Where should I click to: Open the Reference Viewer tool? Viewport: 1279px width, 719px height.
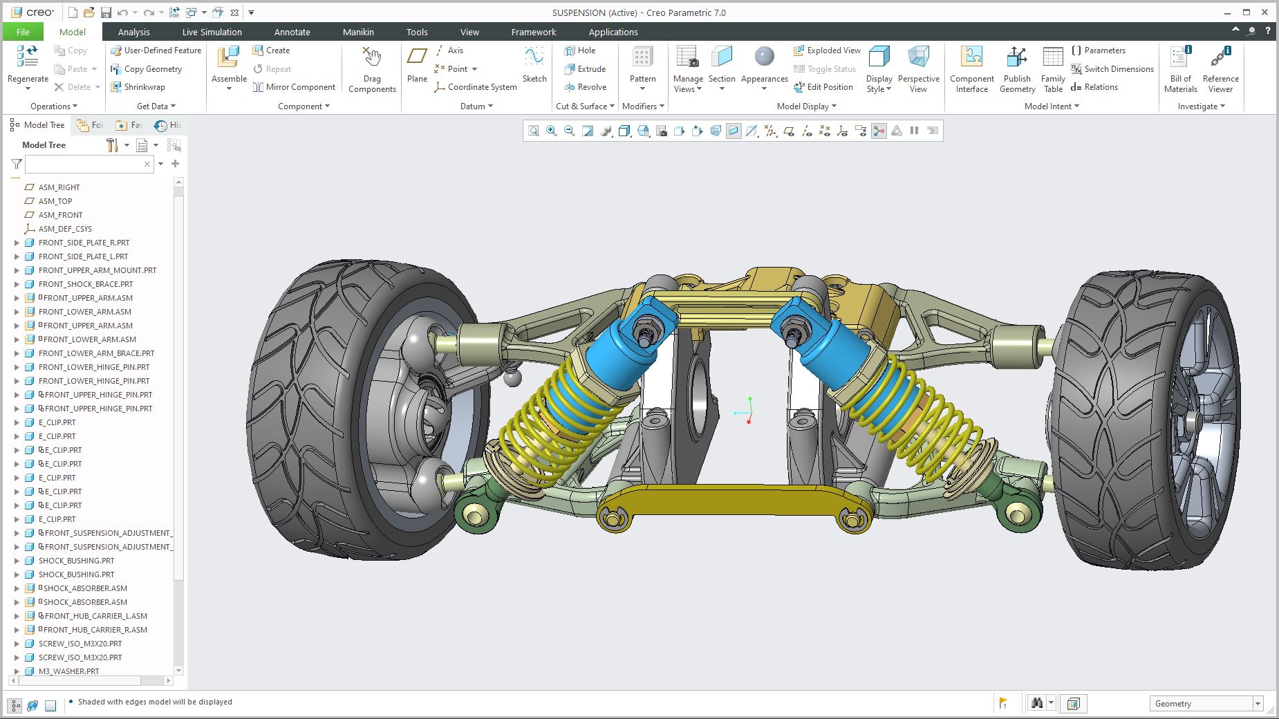point(1220,57)
